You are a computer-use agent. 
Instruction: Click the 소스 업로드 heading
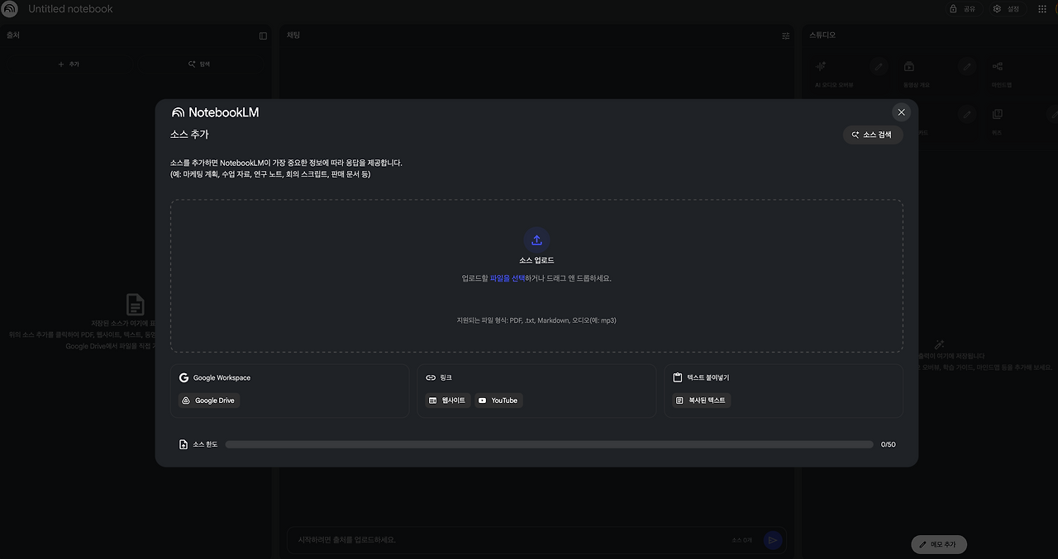pos(536,260)
